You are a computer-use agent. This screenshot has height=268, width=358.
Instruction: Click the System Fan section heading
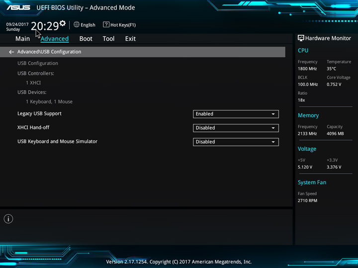pyautogui.click(x=312, y=182)
